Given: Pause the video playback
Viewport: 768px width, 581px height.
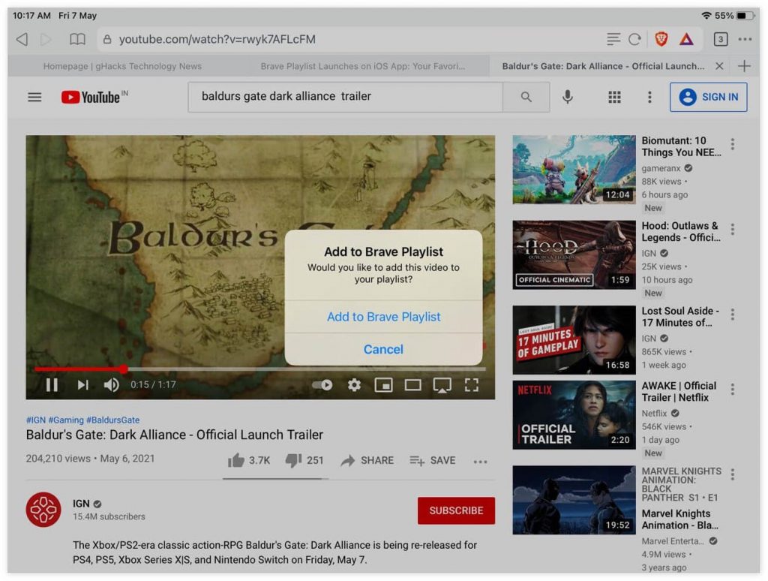Looking at the screenshot, I should pos(52,385).
